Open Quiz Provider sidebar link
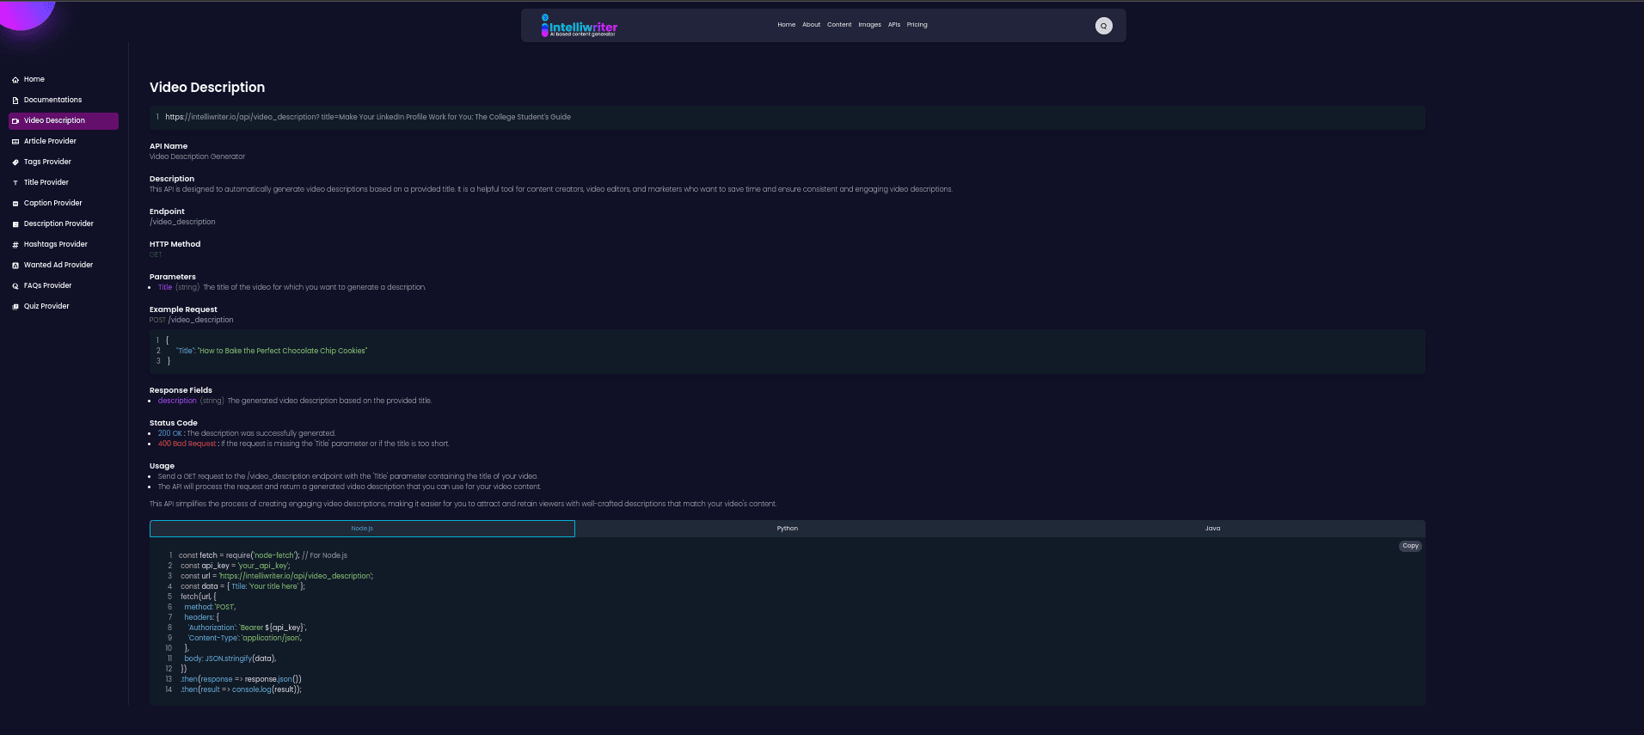The width and height of the screenshot is (1644, 735). 46,306
